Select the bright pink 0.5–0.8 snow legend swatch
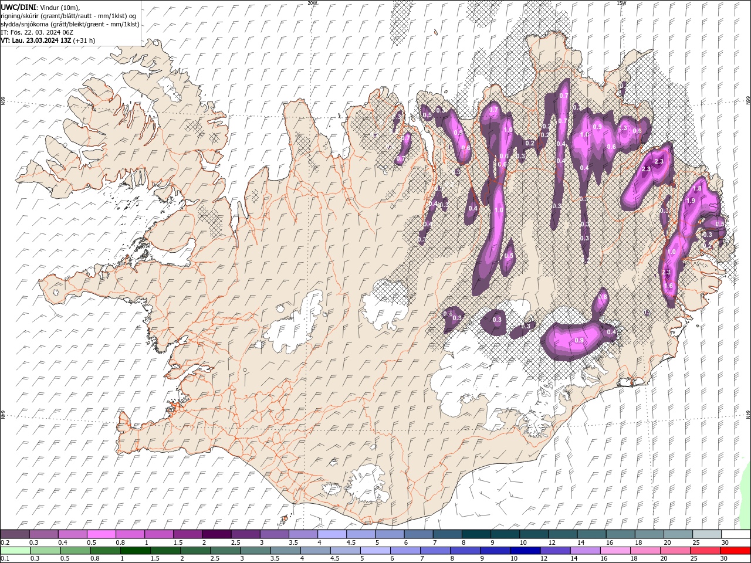This screenshot has width=751, height=563. (x=102, y=534)
